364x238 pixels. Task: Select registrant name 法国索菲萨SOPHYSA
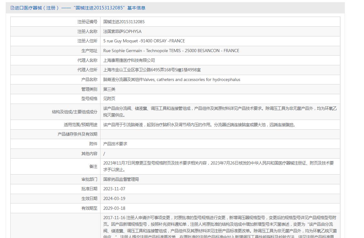pyautogui.click(x=122, y=32)
